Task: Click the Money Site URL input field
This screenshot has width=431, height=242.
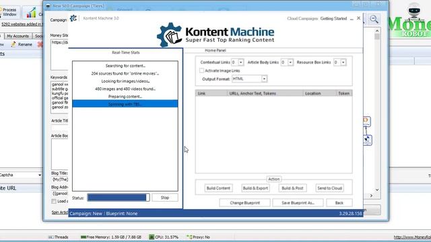Action: click(59, 54)
